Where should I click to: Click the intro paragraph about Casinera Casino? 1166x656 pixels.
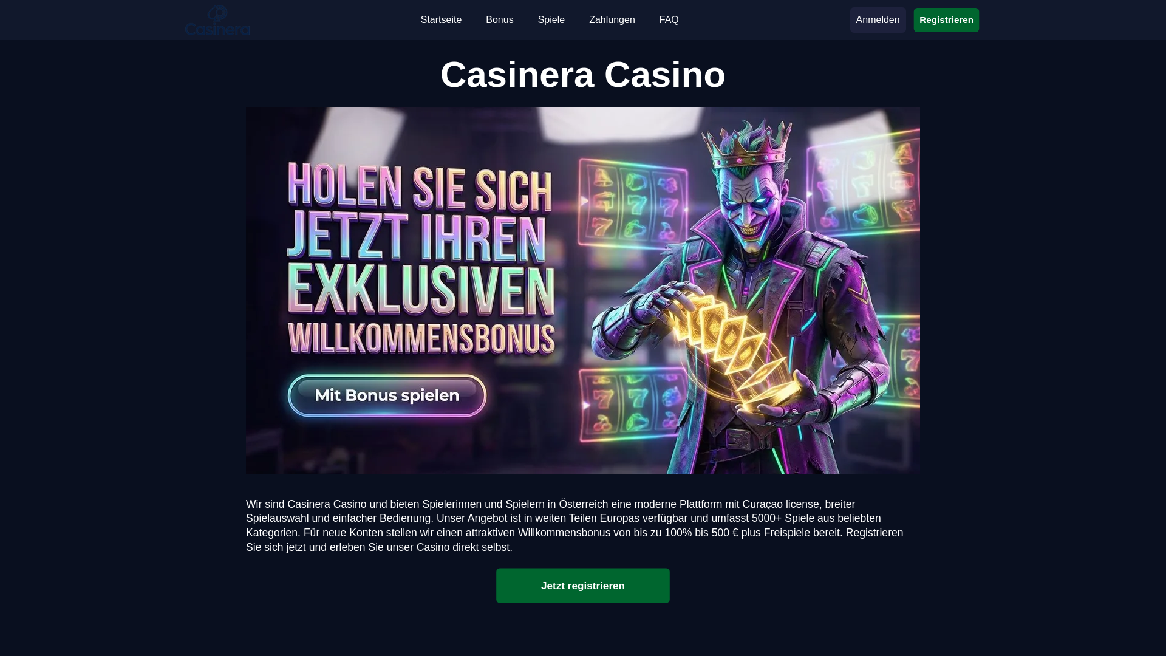point(574,525)
